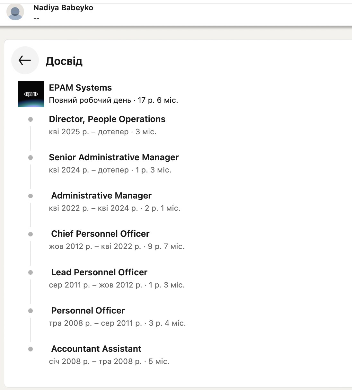Click the timeline dot beside Accountant Assistant
Screen dimensions: 352x390
31,349
